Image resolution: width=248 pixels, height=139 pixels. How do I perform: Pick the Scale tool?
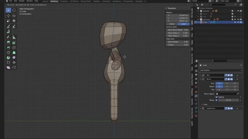(9, 21)
